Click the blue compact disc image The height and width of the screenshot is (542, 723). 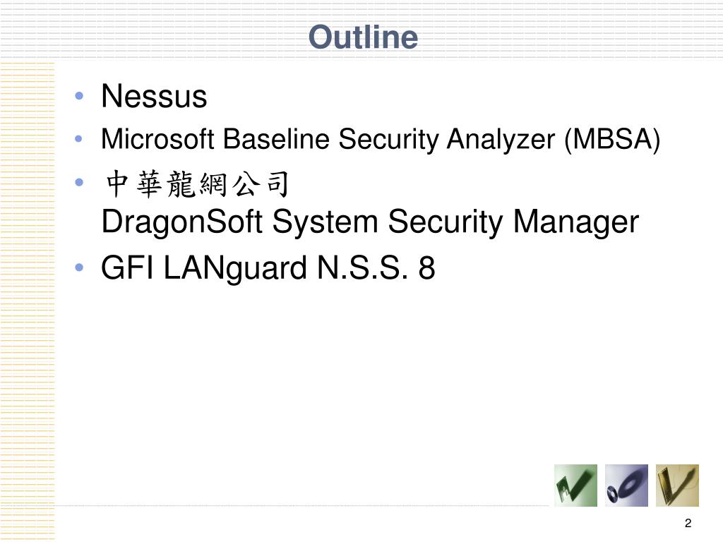pyautogui.click(x=626, y=486)
